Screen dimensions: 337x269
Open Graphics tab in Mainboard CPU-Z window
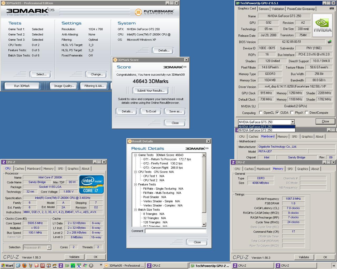point(307,137)
